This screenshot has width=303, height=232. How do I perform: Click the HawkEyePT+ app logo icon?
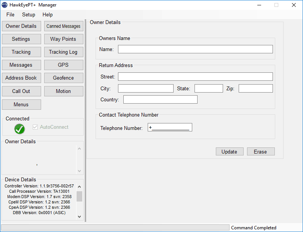pos(5,5)
